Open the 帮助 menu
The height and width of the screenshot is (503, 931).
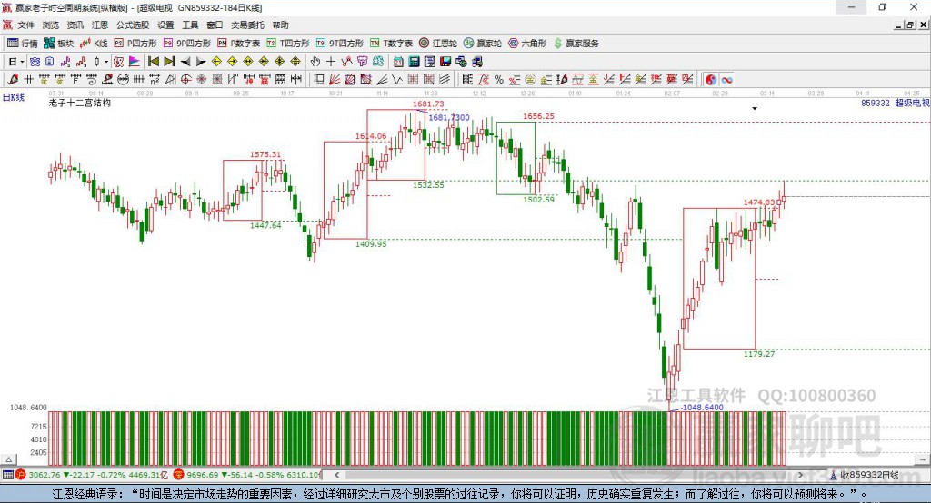point(280,25)
